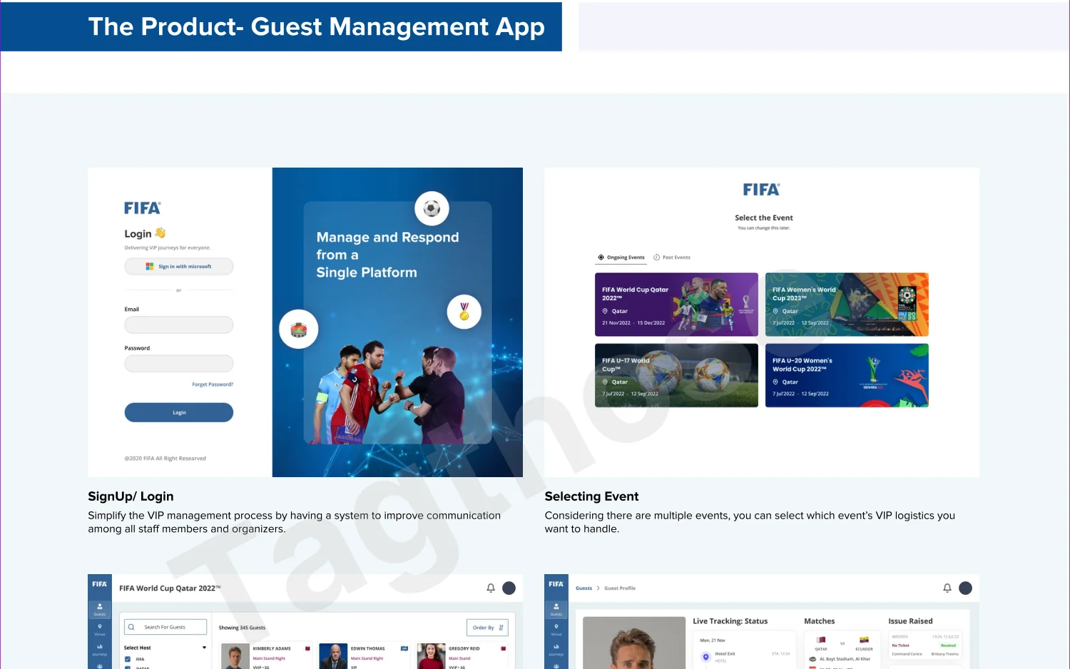
Task: Open profile avatar in World Cup Qatar dashboard
Action: (509, 588)
